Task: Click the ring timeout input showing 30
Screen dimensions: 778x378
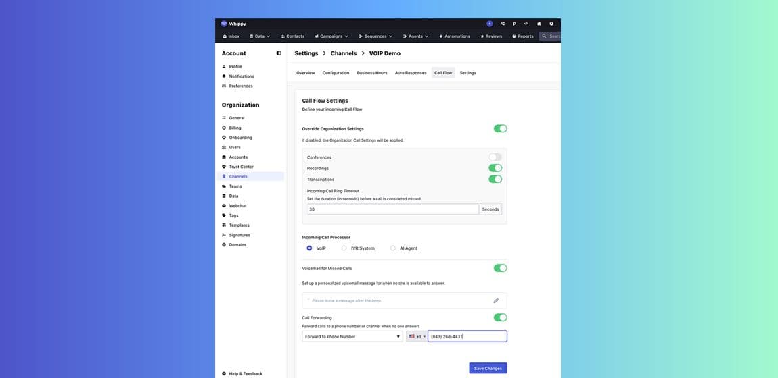Action: click(x=393, y=209)
